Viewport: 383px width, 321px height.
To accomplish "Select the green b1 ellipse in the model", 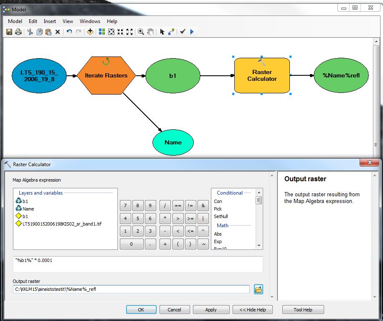I will tap(172, 76).
